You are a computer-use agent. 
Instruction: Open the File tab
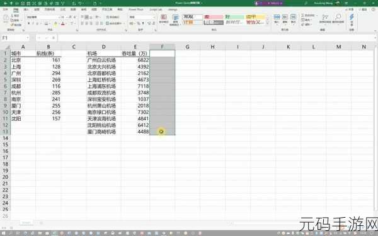[x=5, y=9]
